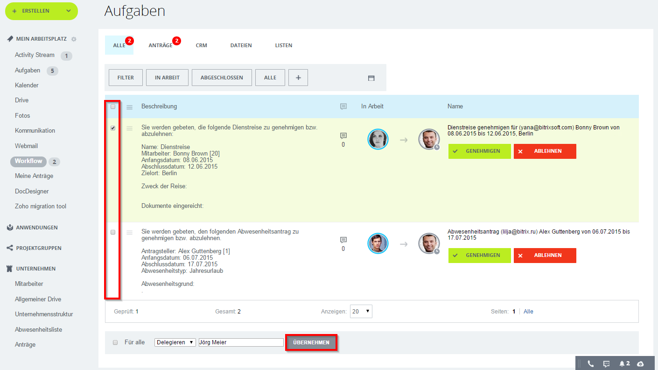The image size is (658, 370).
Task: Open the cloud storage icon bottom right
Action: tap(641, 363)
